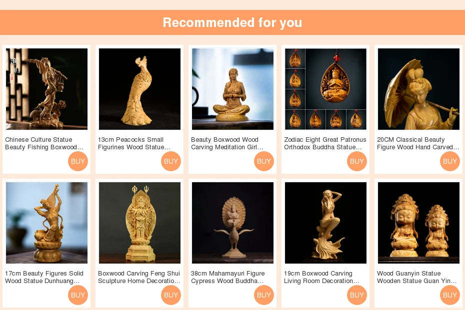
Task: Click BUY for 20CM Classical Beauty Figure
Action: (449, 161)
